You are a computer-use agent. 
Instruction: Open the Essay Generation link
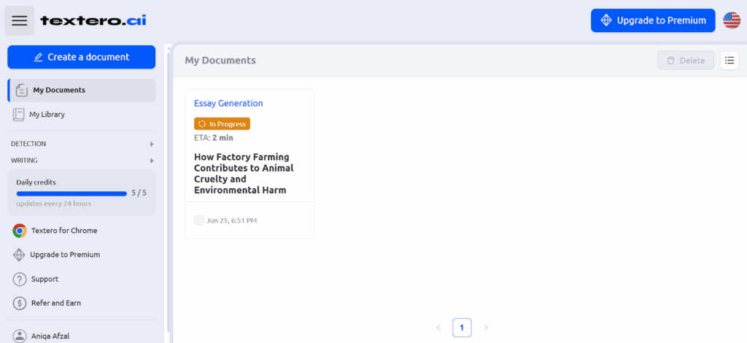point(228,104)
